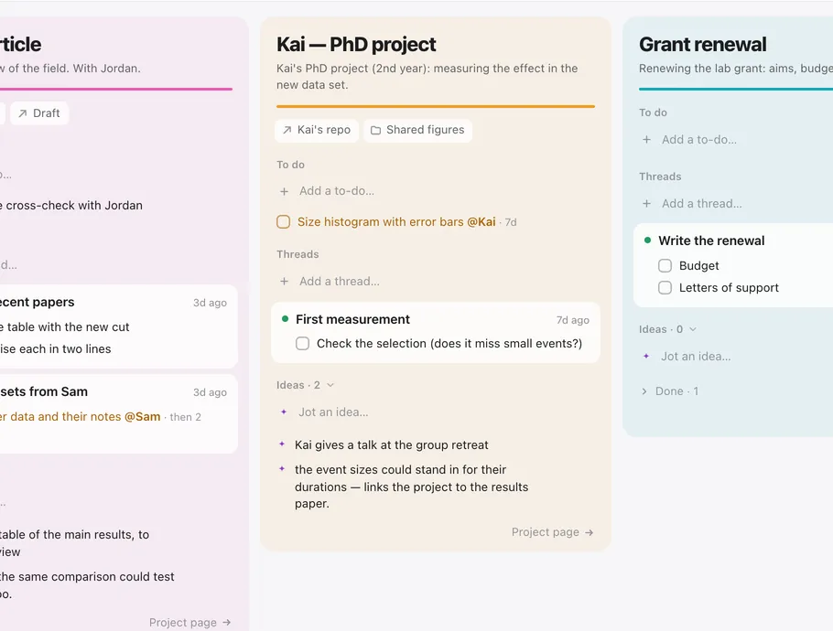The width and height of the screenshot is (833, 631).
Task: Check Size histogram with error bars to-do
Action: pos(283,222)
